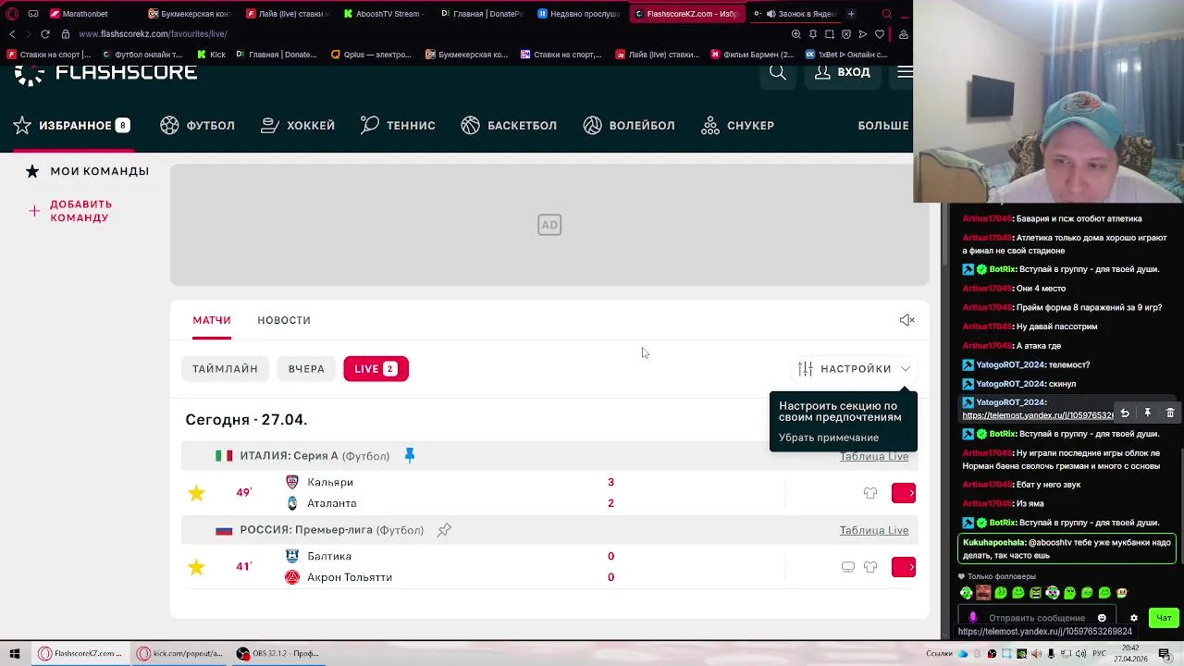Open the Снукер sport section
This screenshot has width=1184, height=666.
[x=737, y=125]
